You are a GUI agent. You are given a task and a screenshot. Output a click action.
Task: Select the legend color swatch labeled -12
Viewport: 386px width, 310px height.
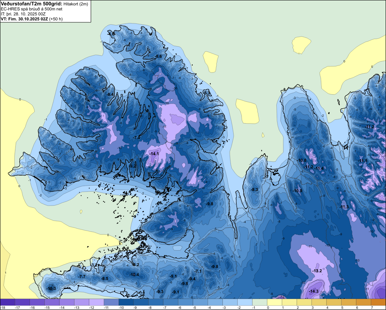[96, 302]
